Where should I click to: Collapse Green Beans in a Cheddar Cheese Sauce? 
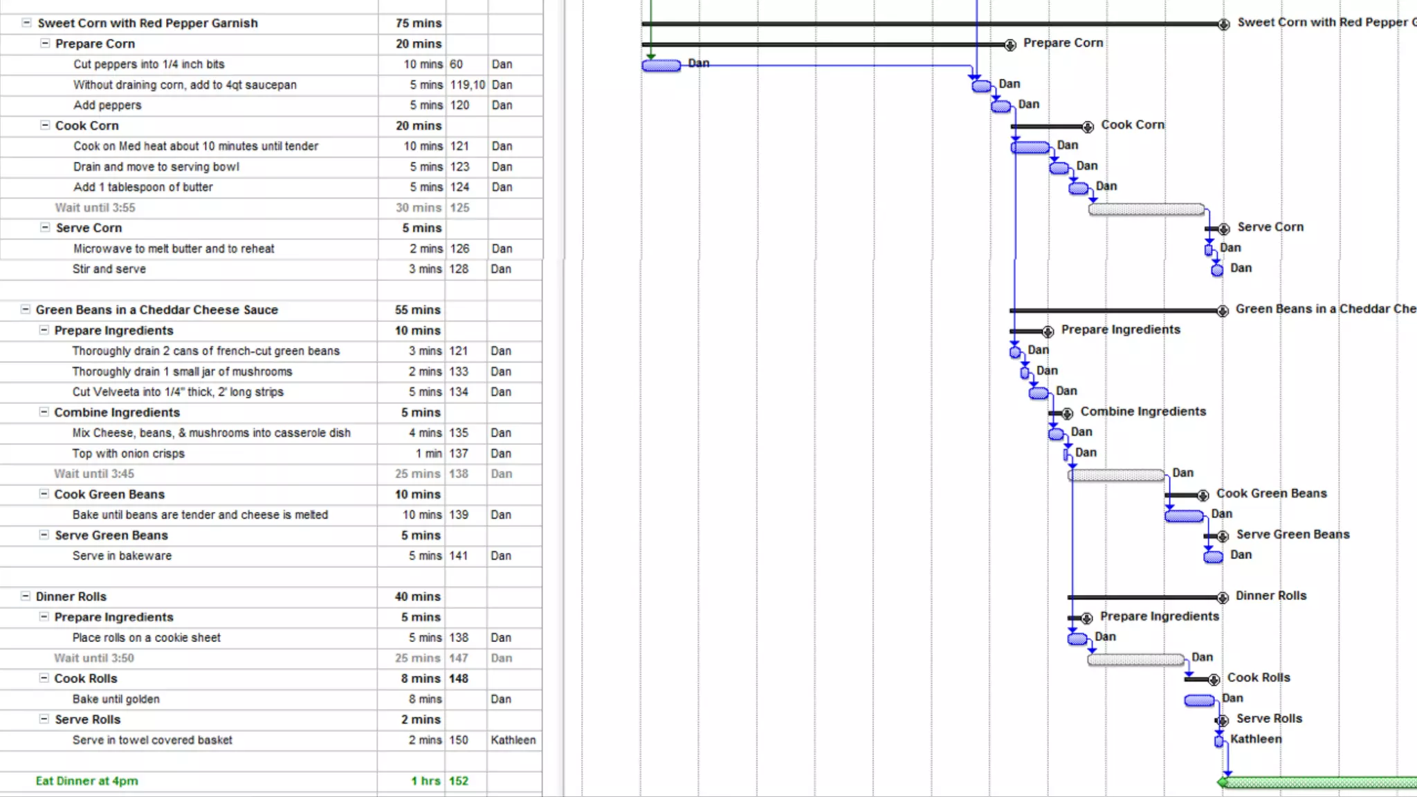pos(26,309)
